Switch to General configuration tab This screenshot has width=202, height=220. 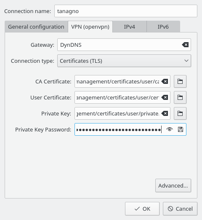click(36, 27)
